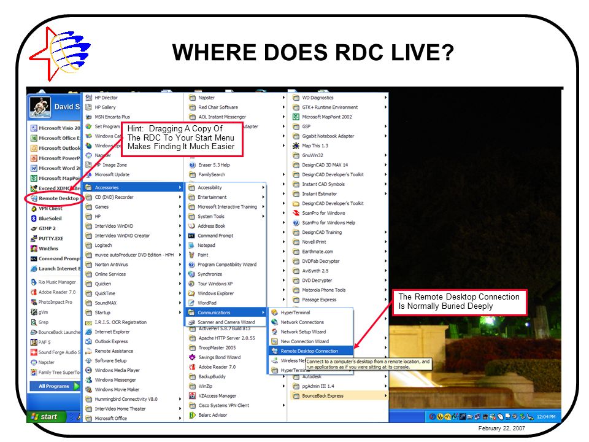Open Microsoft MapPoint 2002 in right column

click(322, 117)
